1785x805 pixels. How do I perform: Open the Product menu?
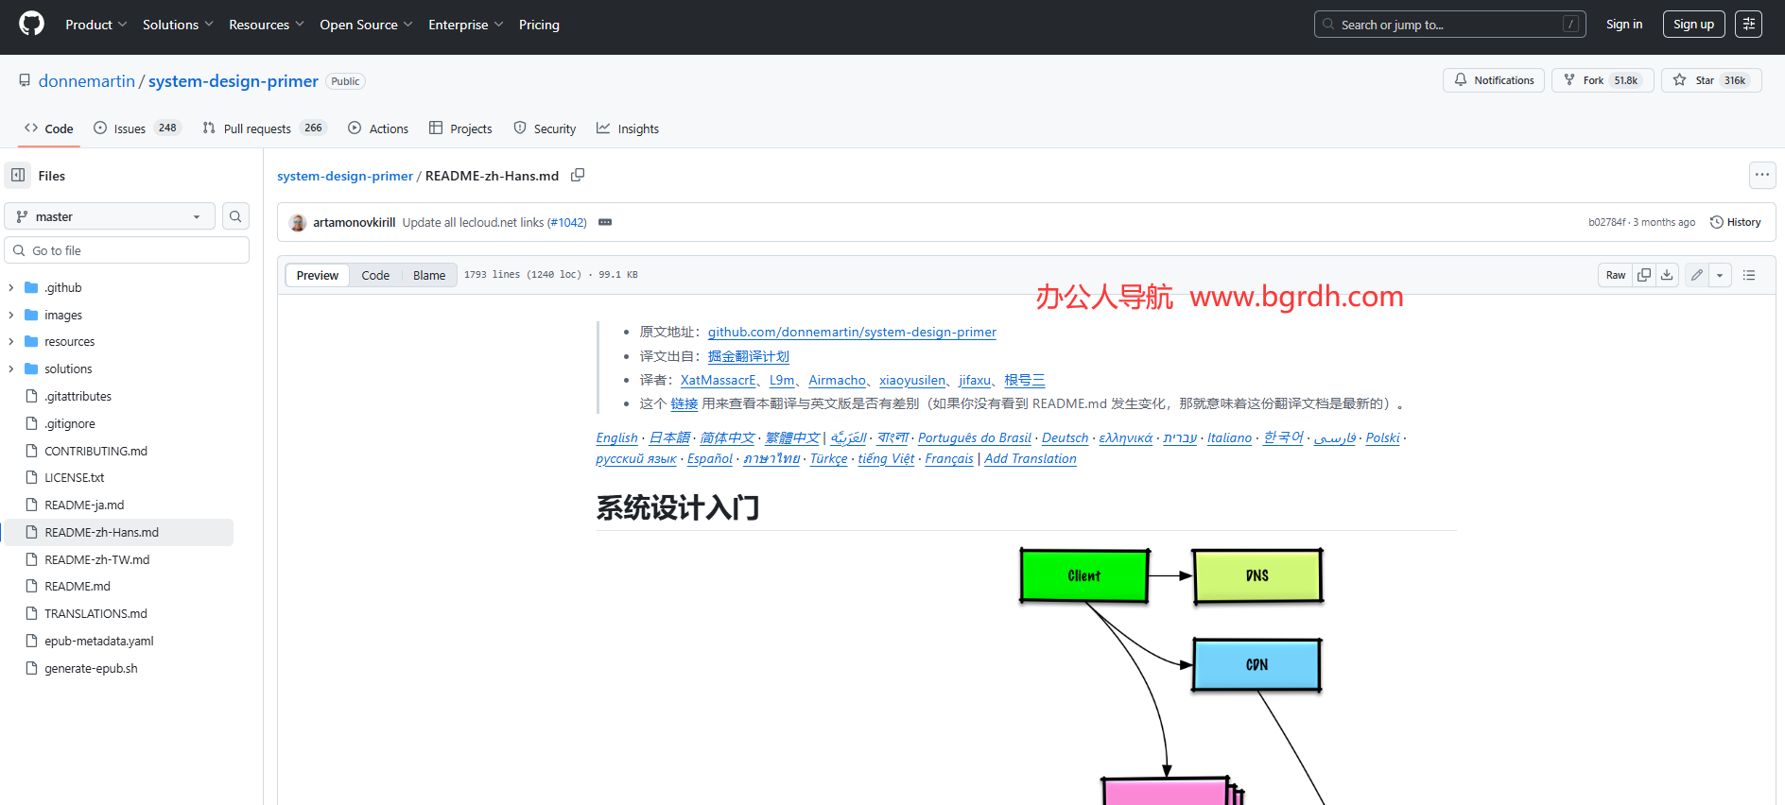tap(95, 25)
